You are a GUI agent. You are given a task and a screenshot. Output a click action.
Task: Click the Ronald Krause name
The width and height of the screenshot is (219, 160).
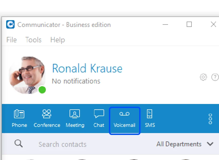tap(87, 68)
